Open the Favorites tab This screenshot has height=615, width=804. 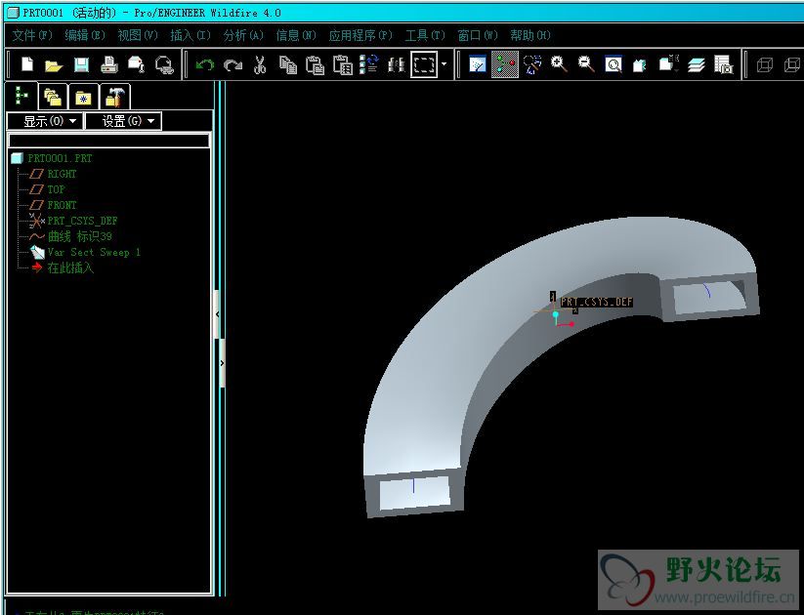(83, 97)
